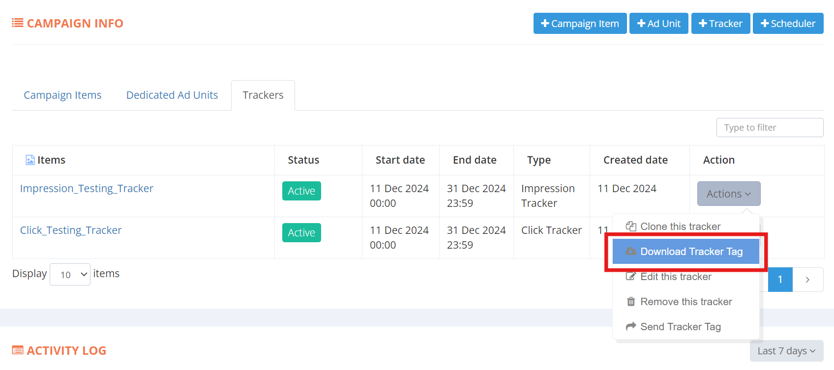Click the Activity Log header icon
The image size is (834, 370).
[x=18, y=350]
